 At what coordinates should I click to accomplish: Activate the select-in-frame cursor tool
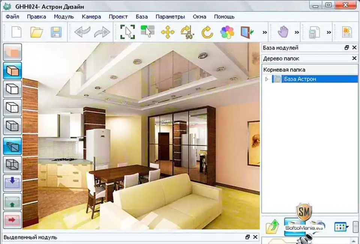click(x=127, y=32)
